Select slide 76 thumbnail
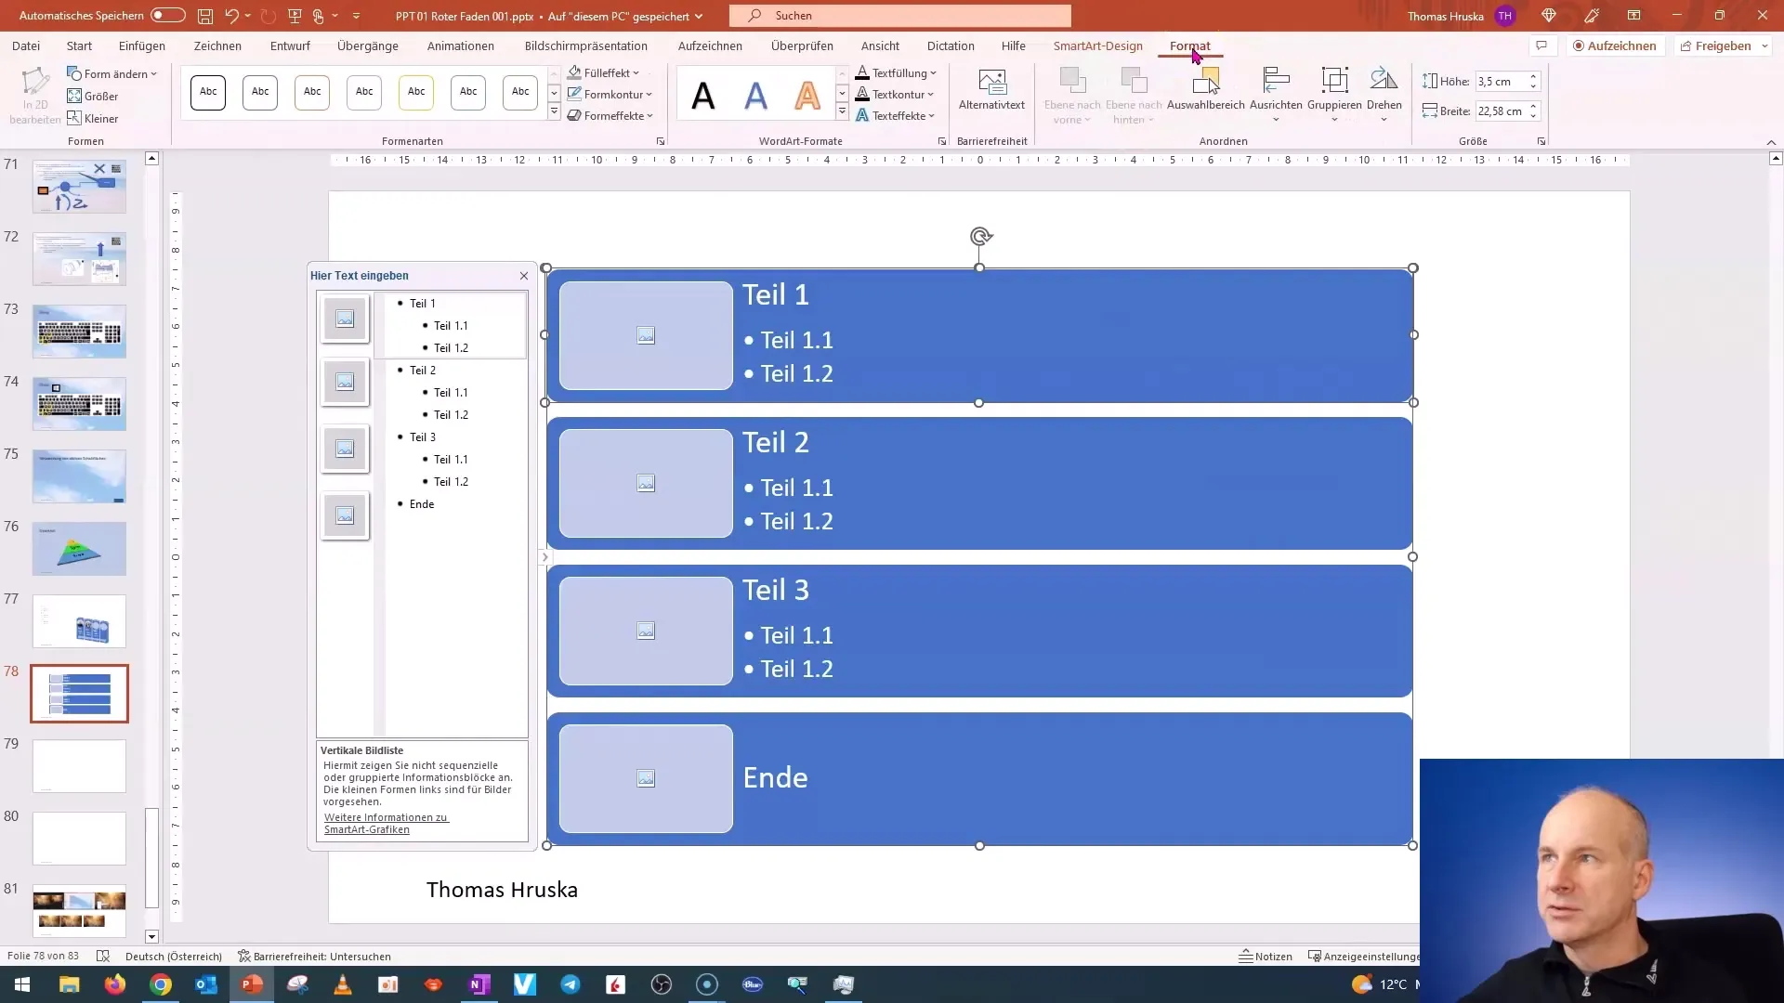 click(x=79, y=549)
